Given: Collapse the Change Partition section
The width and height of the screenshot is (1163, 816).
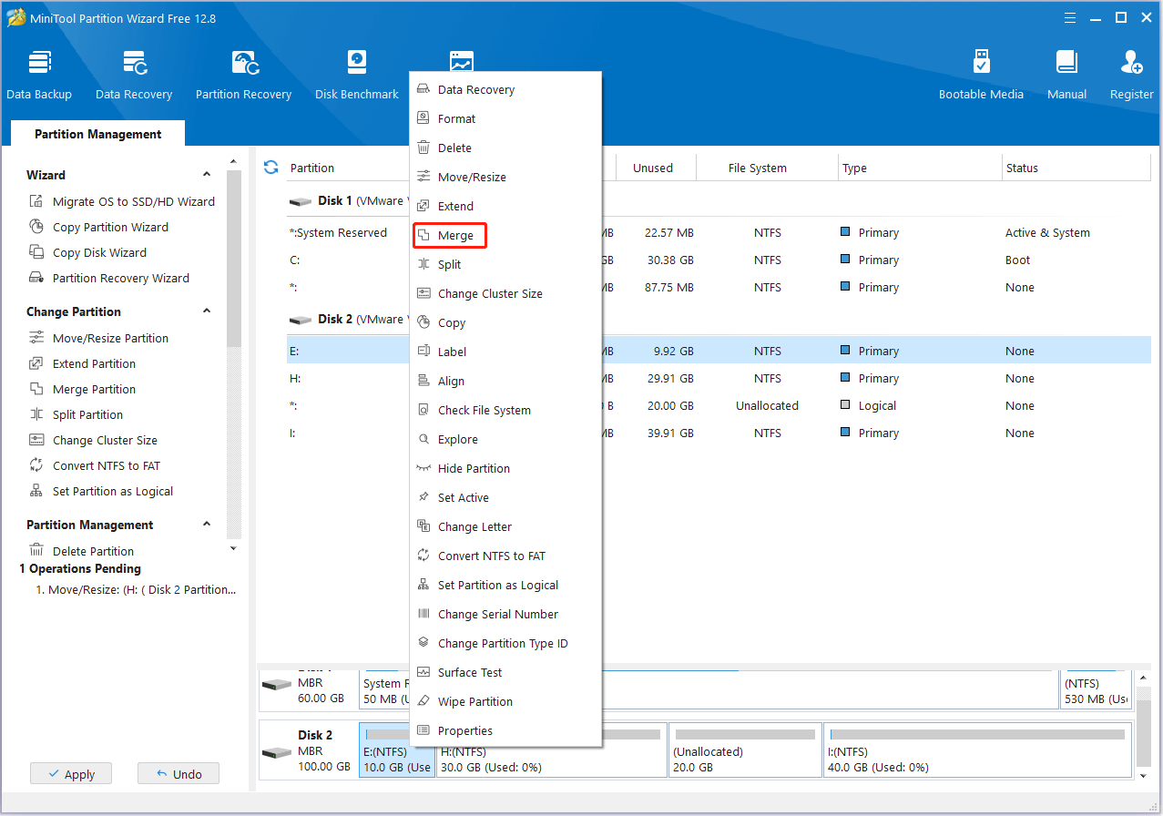Looking at the screenshot, I should pos(207,311).
